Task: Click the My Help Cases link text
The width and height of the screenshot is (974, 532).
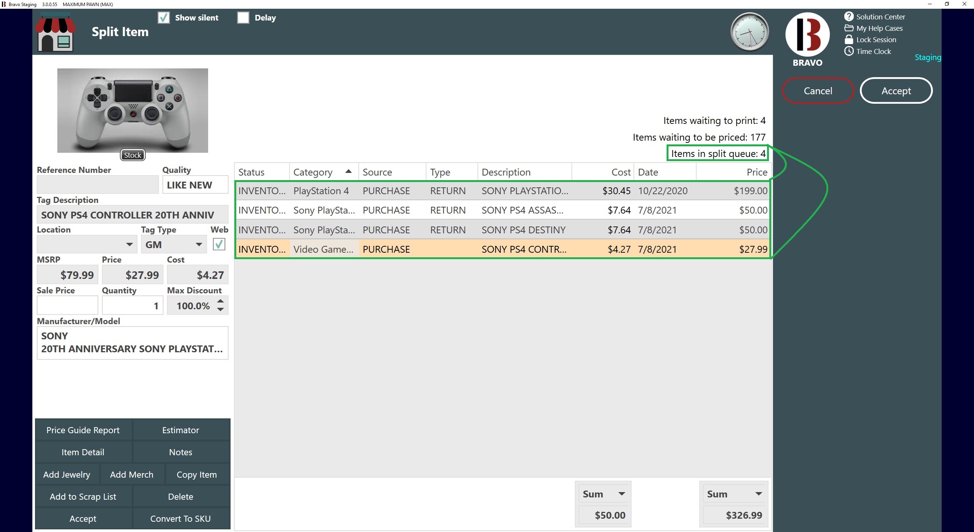Action: pyautogui.click(x=879, y=28)
